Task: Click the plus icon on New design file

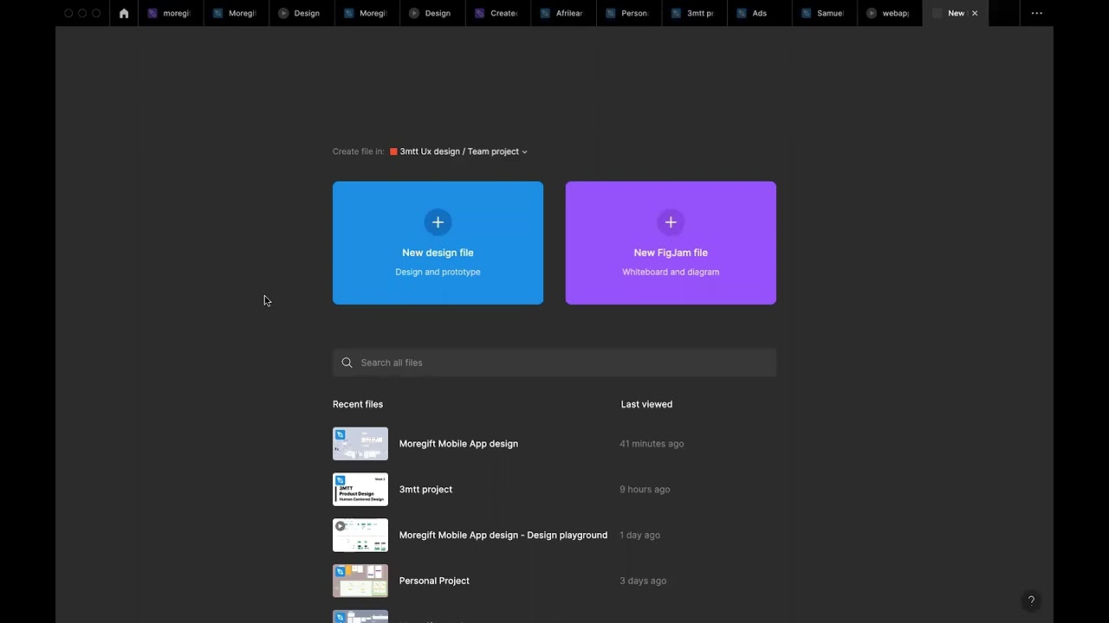Action: click(x=438, y=222)
